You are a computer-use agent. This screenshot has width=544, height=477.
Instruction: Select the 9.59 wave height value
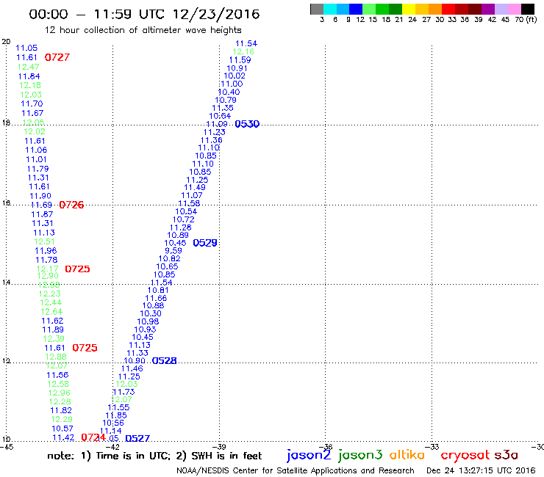click(x=173, y=250)
